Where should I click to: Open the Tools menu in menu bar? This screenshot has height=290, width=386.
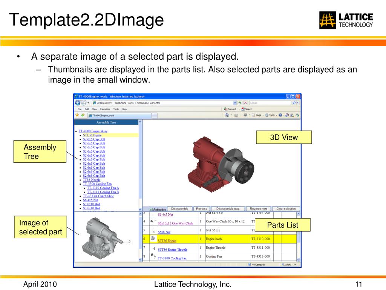coord(116,109)
